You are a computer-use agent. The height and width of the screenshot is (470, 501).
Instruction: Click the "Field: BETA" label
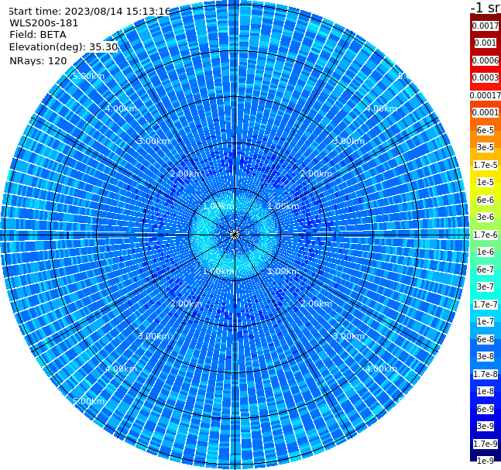click(x=38, y=35)
